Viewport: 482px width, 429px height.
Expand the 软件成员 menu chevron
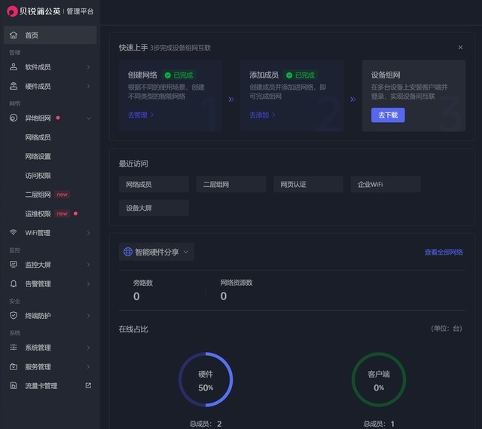pos(89,67)
